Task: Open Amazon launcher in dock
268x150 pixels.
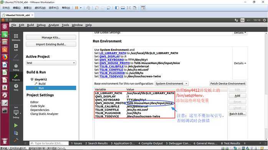Action: [x=5, y=88]
